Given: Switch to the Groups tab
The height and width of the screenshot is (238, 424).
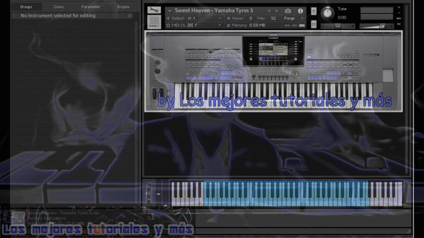Looking at the screenshot, I should tap(26, 7).
